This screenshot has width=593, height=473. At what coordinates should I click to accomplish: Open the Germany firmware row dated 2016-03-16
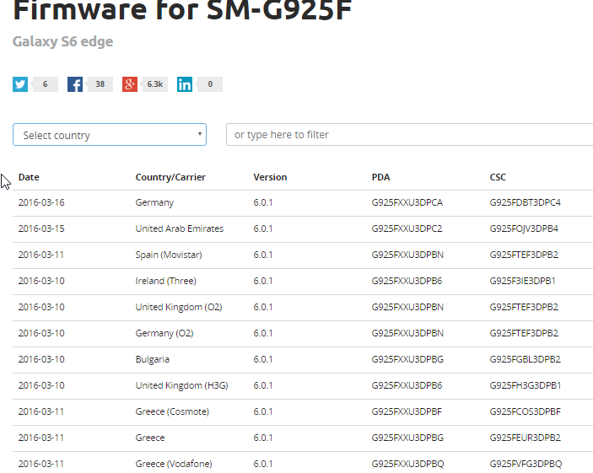click(x=303, y=203)
